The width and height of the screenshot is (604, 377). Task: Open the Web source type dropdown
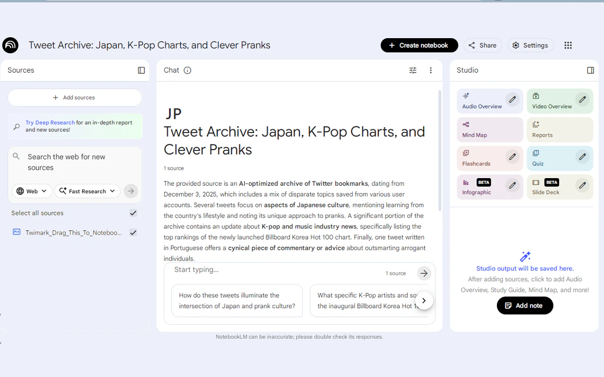32,191
